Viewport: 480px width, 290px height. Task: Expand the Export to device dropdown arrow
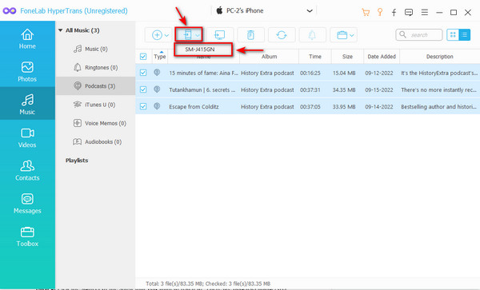pyautogui.click(x=198, y=35)
